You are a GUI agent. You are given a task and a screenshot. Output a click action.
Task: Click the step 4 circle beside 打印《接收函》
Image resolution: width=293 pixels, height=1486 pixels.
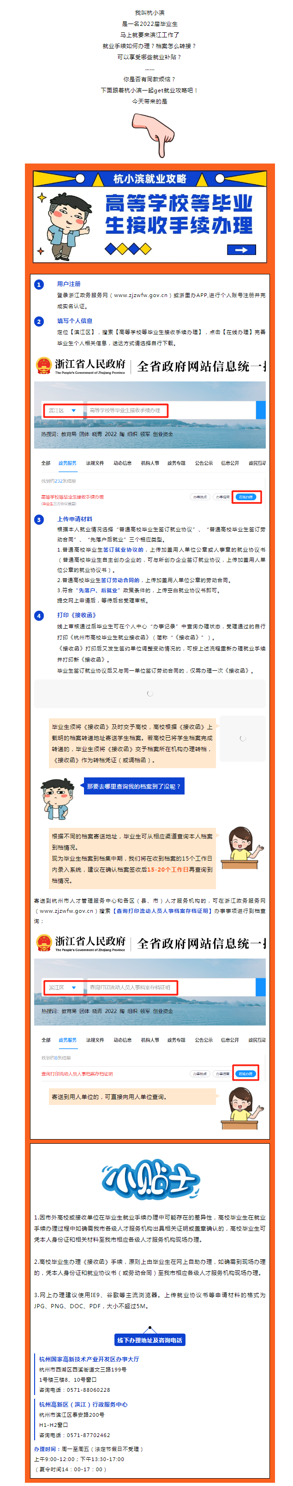click(39, 616)
